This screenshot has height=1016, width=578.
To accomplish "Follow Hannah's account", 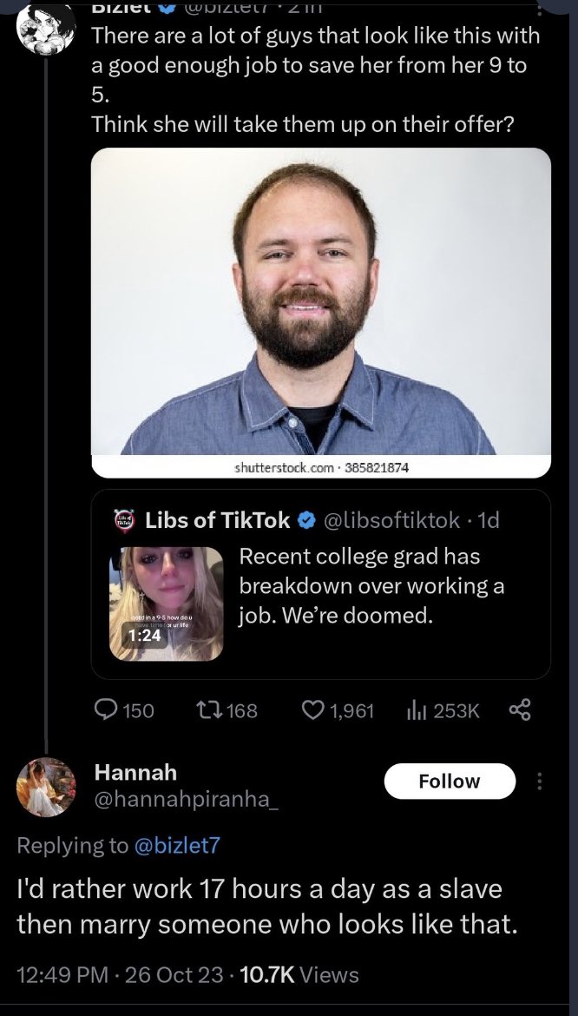I will tap(449, 782).
